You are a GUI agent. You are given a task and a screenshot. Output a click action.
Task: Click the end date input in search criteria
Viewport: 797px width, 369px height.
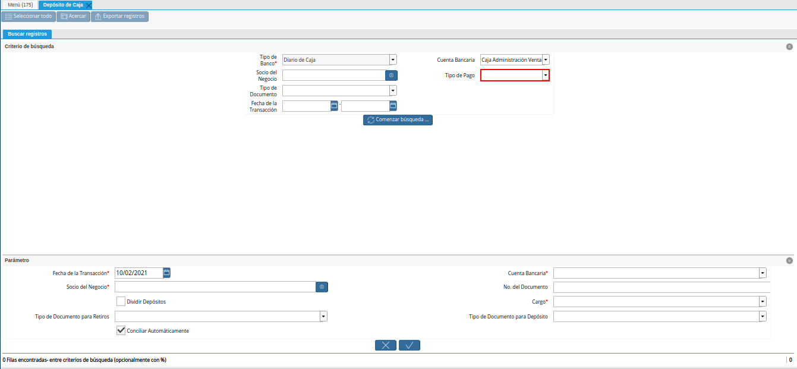(365, 106)
